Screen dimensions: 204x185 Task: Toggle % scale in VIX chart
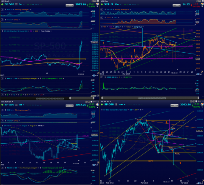[x=200, y=74]
